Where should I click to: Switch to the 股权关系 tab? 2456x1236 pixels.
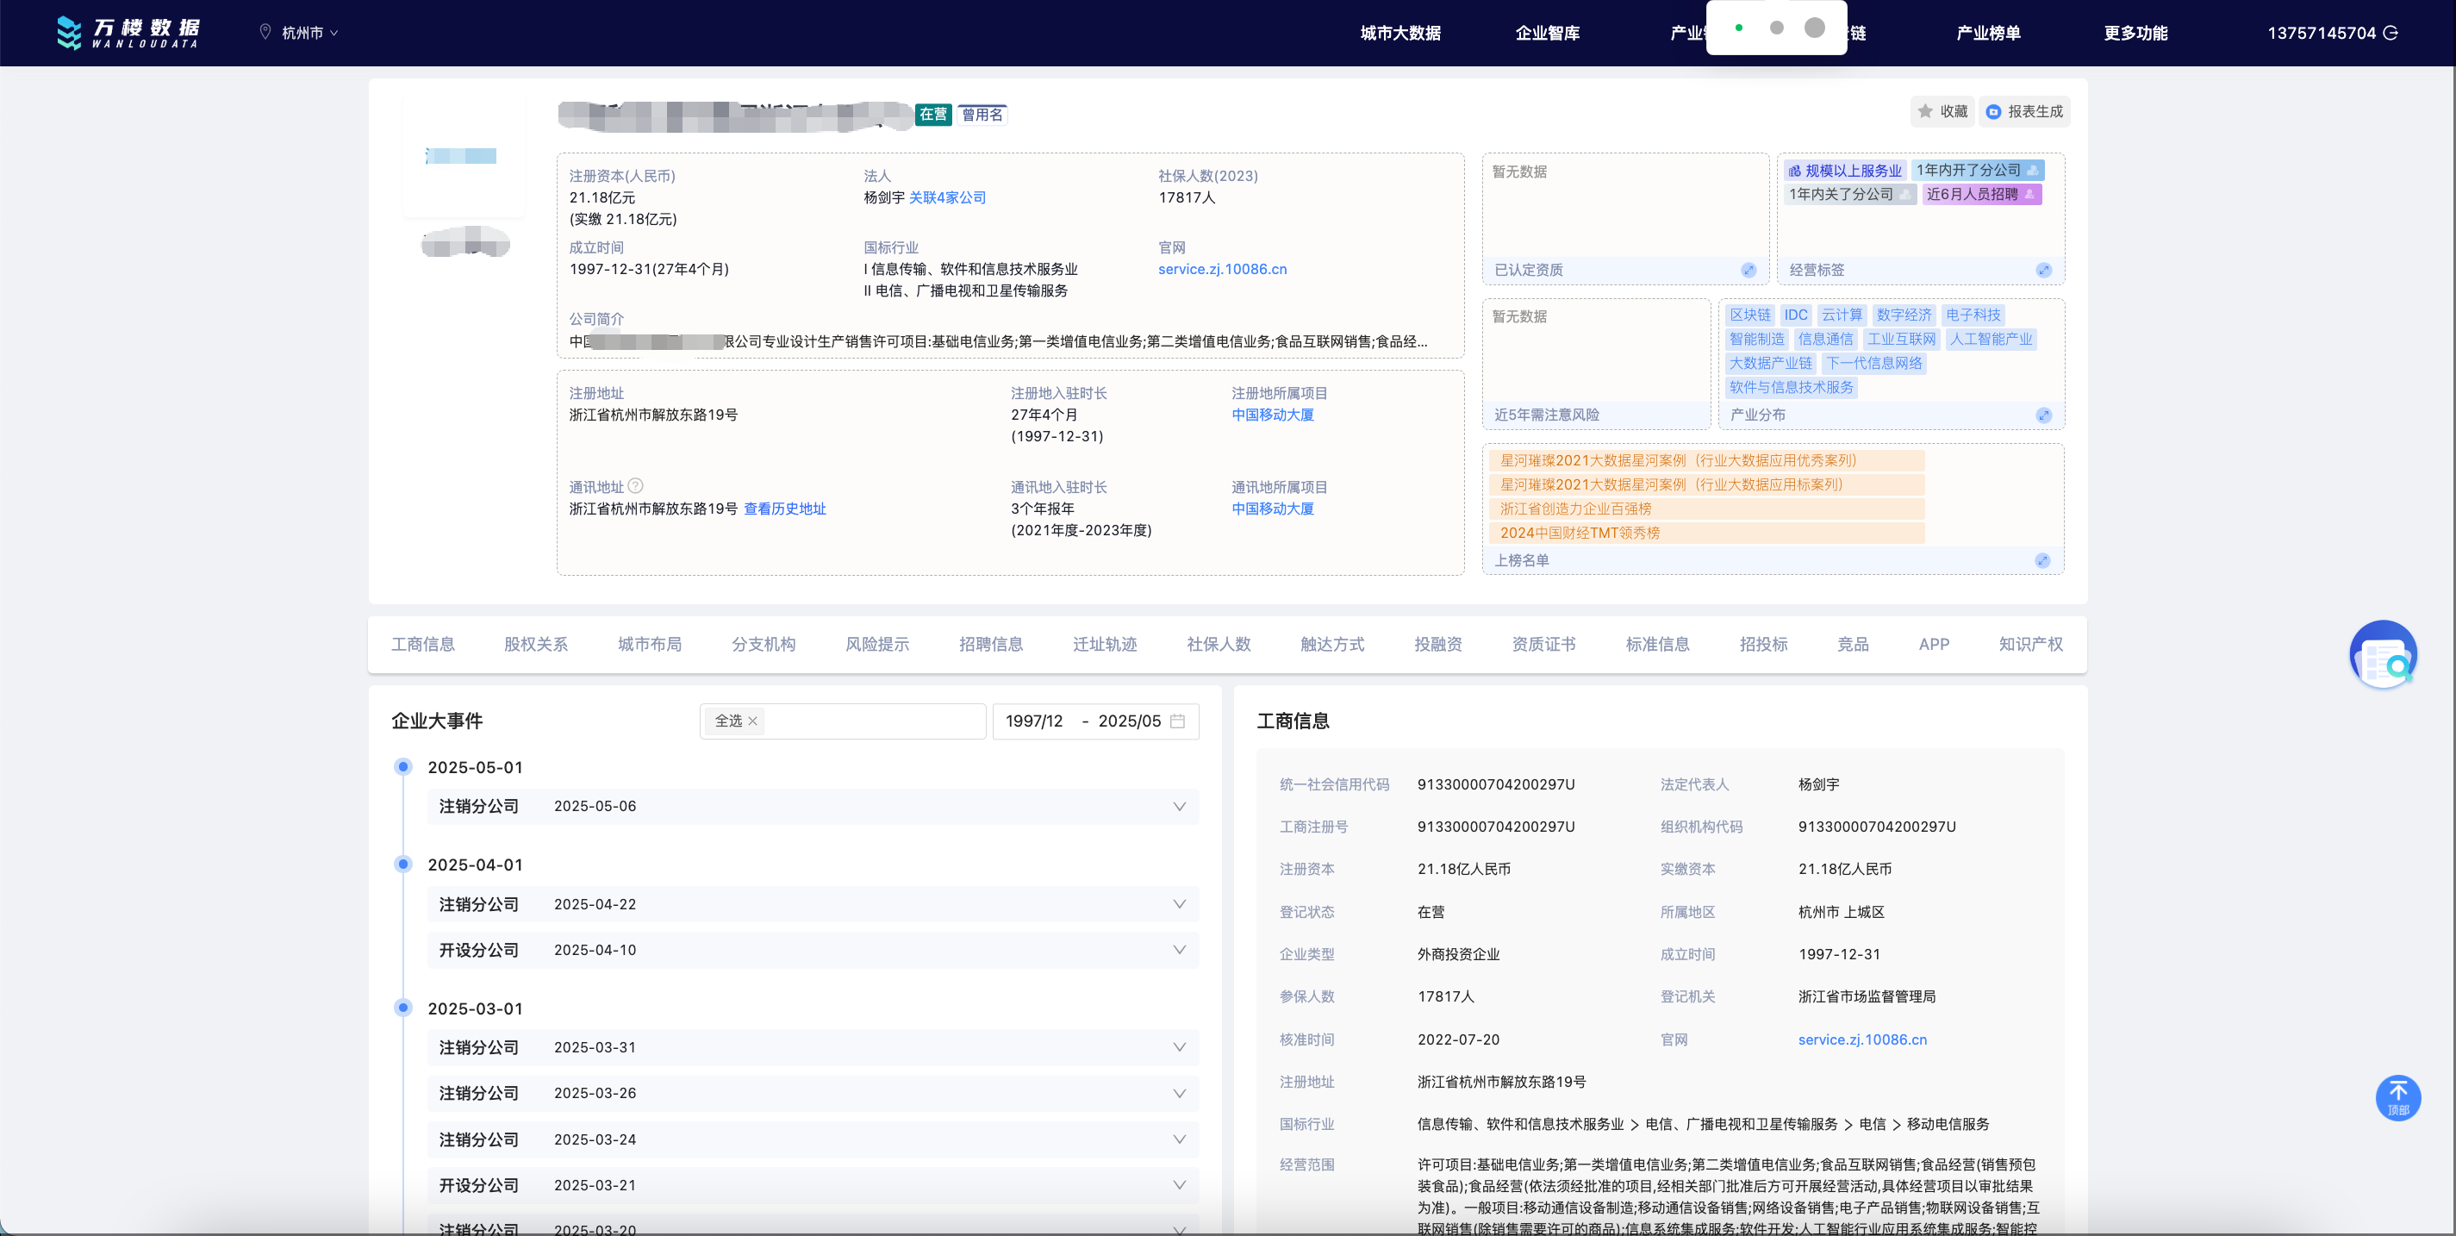pos(535,645)
